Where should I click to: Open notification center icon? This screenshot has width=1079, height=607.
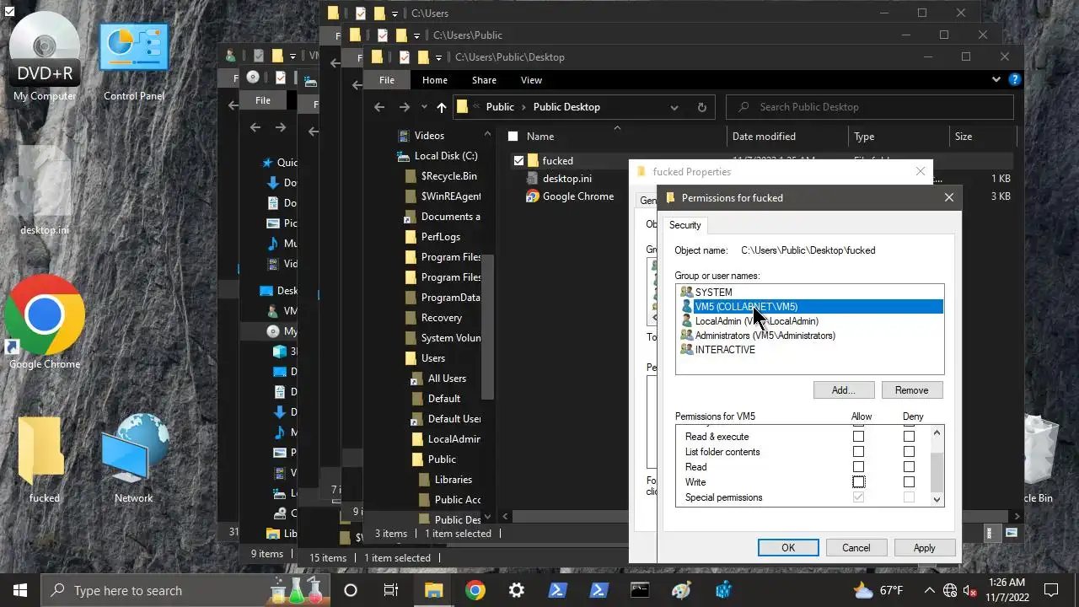click(1051, 590)
